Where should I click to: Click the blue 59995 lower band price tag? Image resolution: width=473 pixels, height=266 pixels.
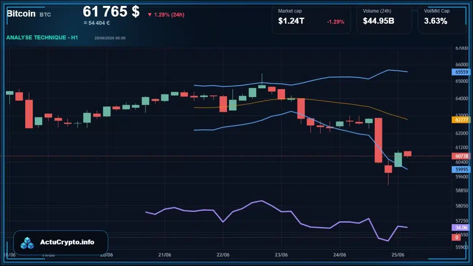coord(461,169)
